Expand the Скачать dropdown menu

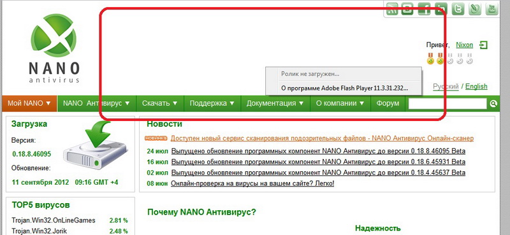pyautogui.click(x=160, y=103)
